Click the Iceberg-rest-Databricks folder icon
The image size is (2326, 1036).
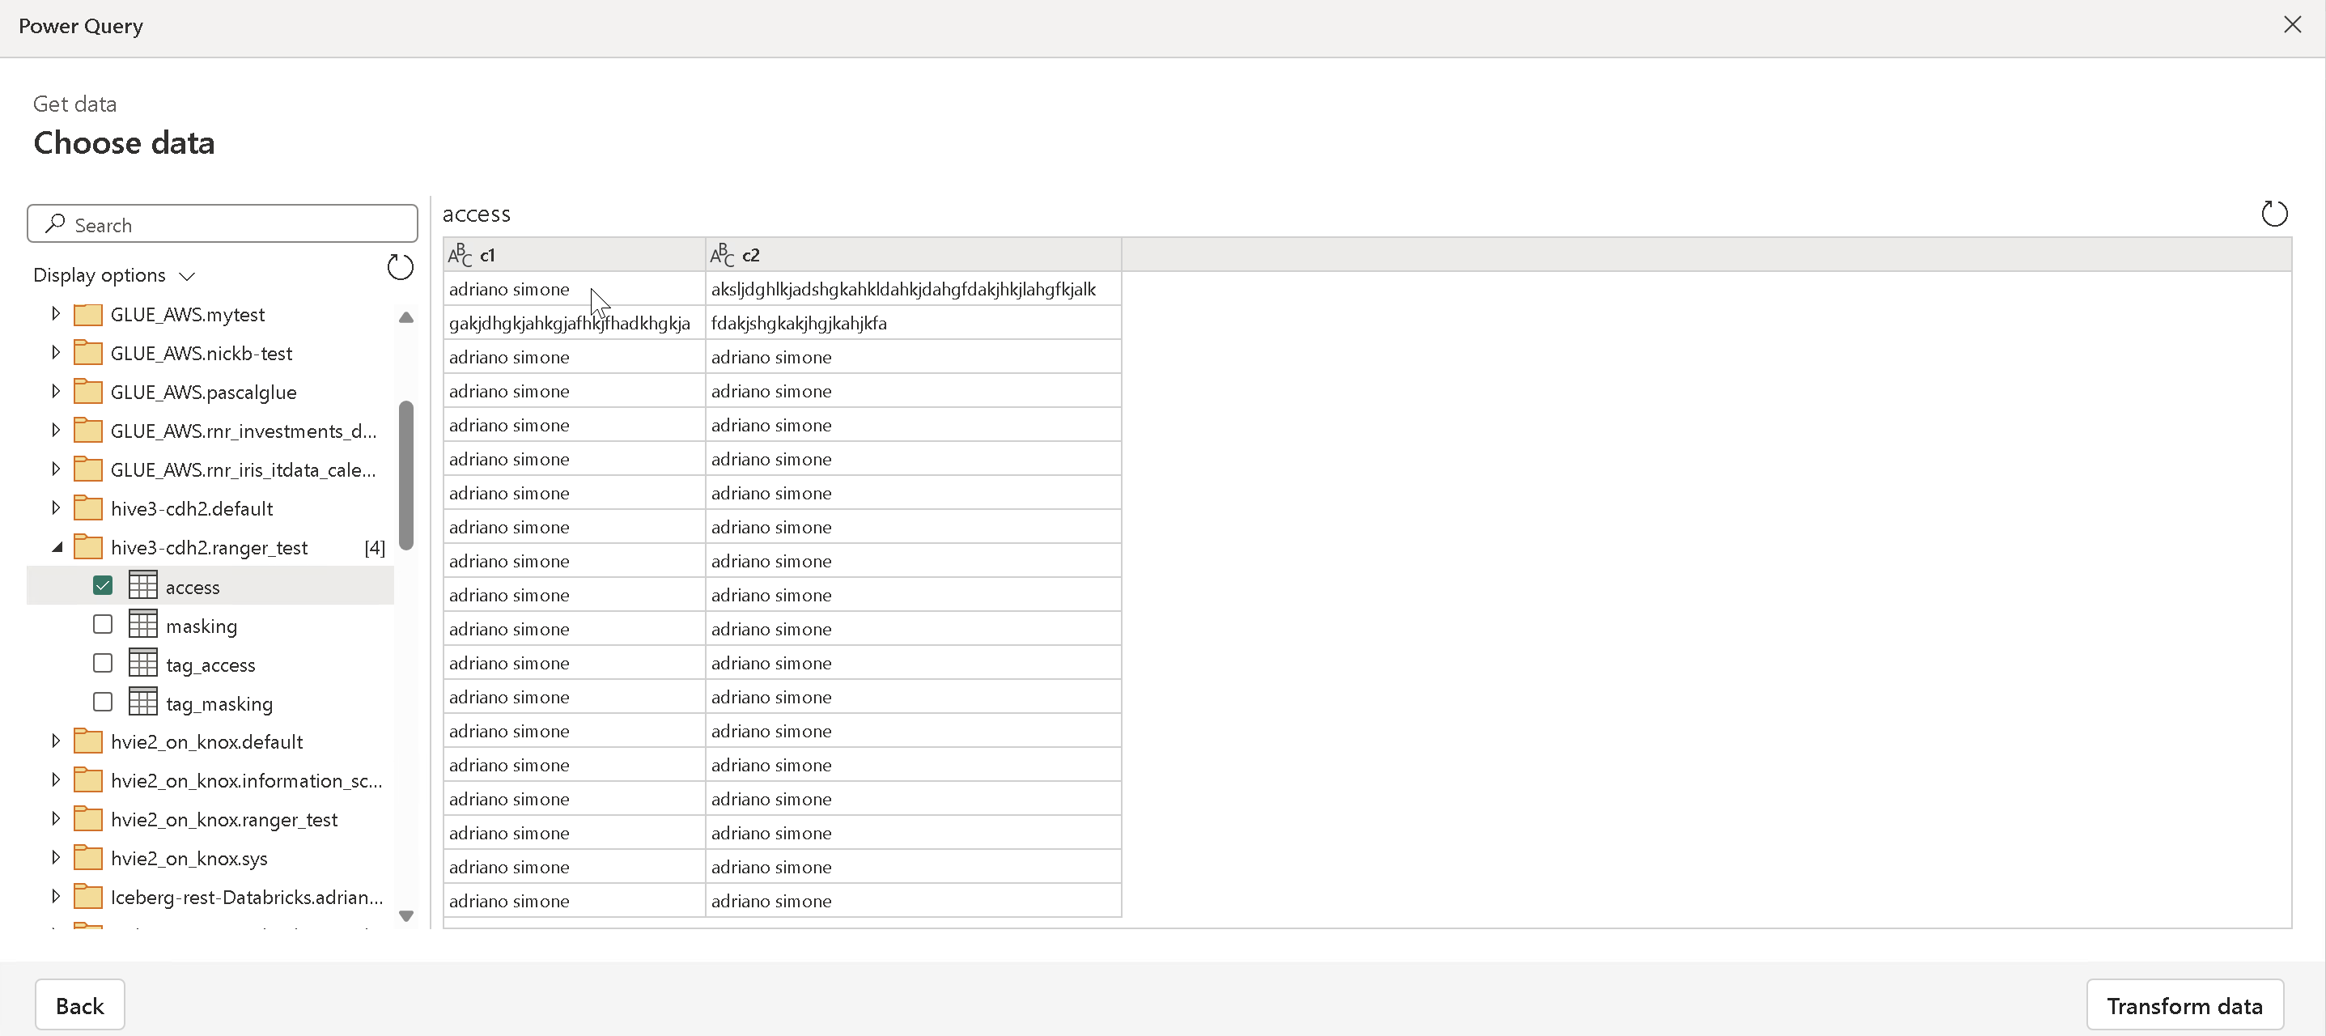[87, 897]
